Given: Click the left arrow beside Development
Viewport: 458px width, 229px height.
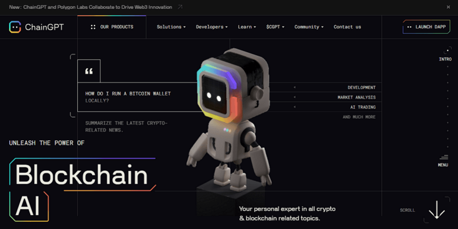Looking at the screenshot, I should 294,87.
